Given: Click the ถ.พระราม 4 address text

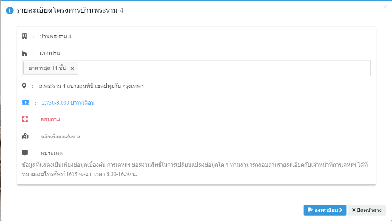Looking at the screenshot, I should [x=92, y=86].
